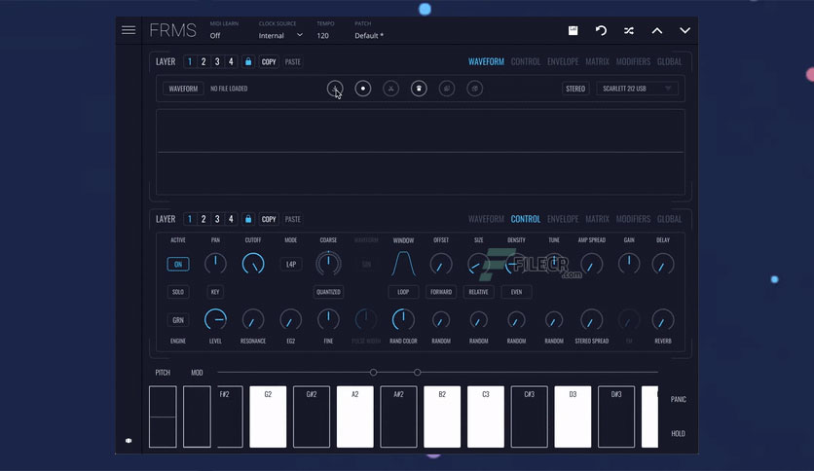The width and height of the screenshot is (814, 471).
Task: Click the Stereo Spread knob
Action: 591,319
